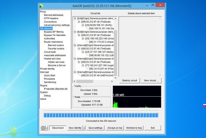Open Bypass Tor blacklists page

[55, 35]
